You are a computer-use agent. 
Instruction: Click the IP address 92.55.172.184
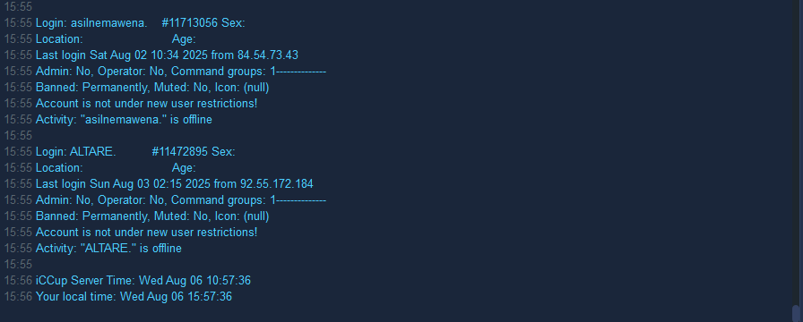(277, 184)
